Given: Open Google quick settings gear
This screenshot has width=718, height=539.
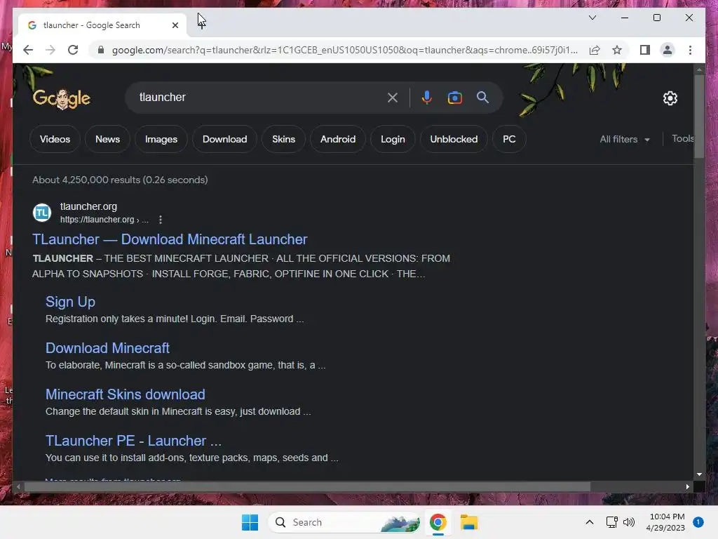Looking at the screenshot, I should [x=670, y=98].
